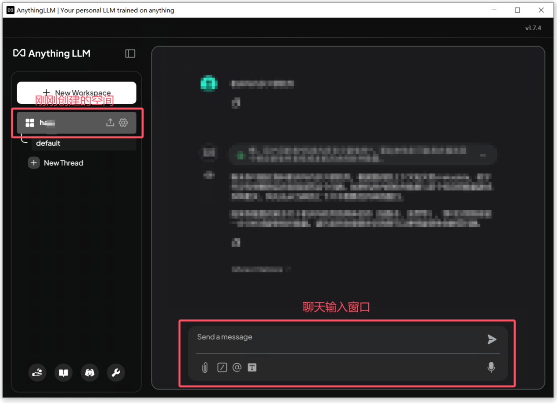Focus the Send a message input
This screenshot has height=403, width=557.
click(338, 337)
